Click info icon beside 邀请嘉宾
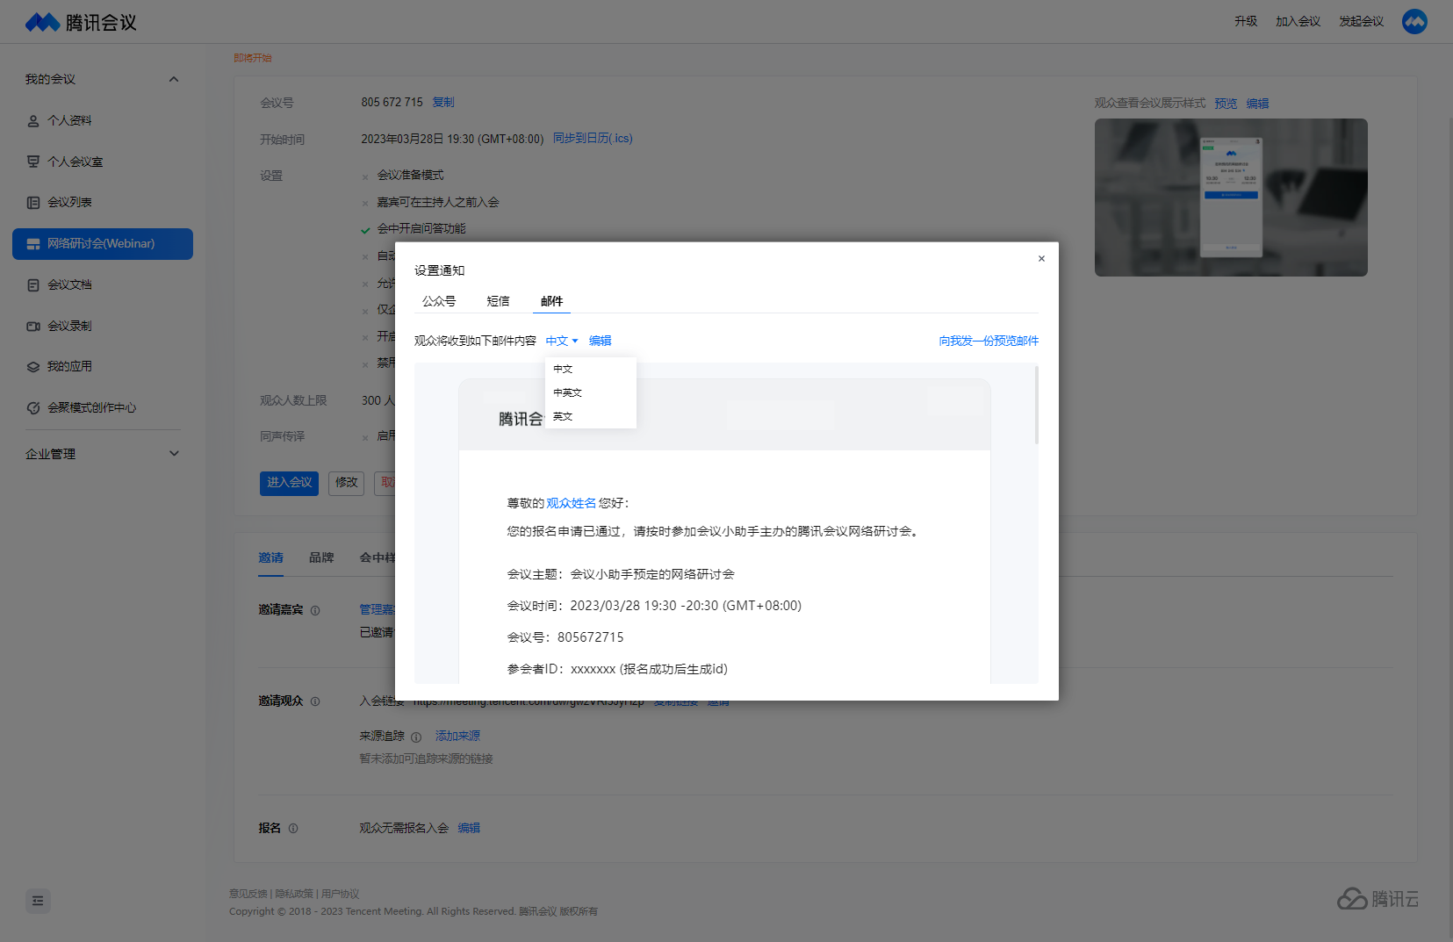This screenshot has height=942, width=1453. point(315,610)
